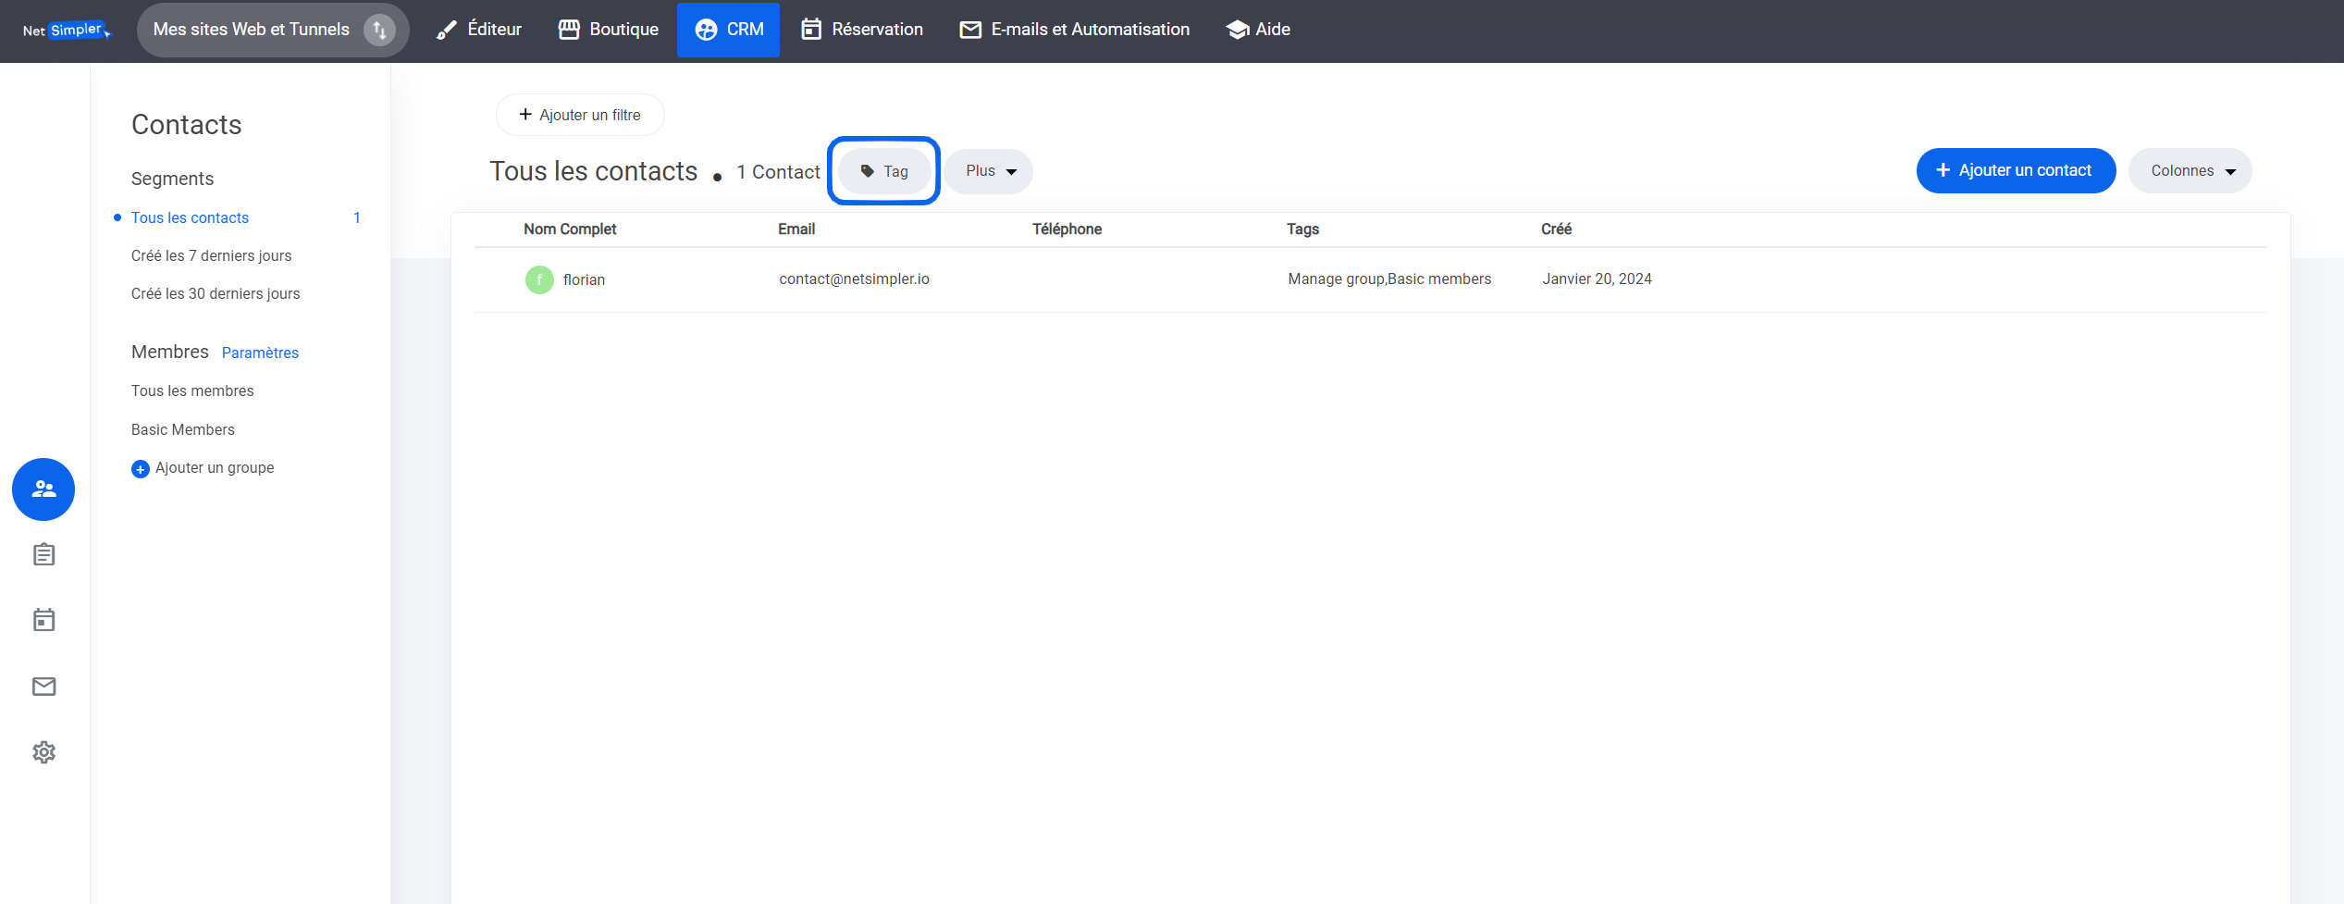The image size is (2344, 904).
Task: Open the clipboard tasks icon in sidebar
Action: click(x=43, y=554)
